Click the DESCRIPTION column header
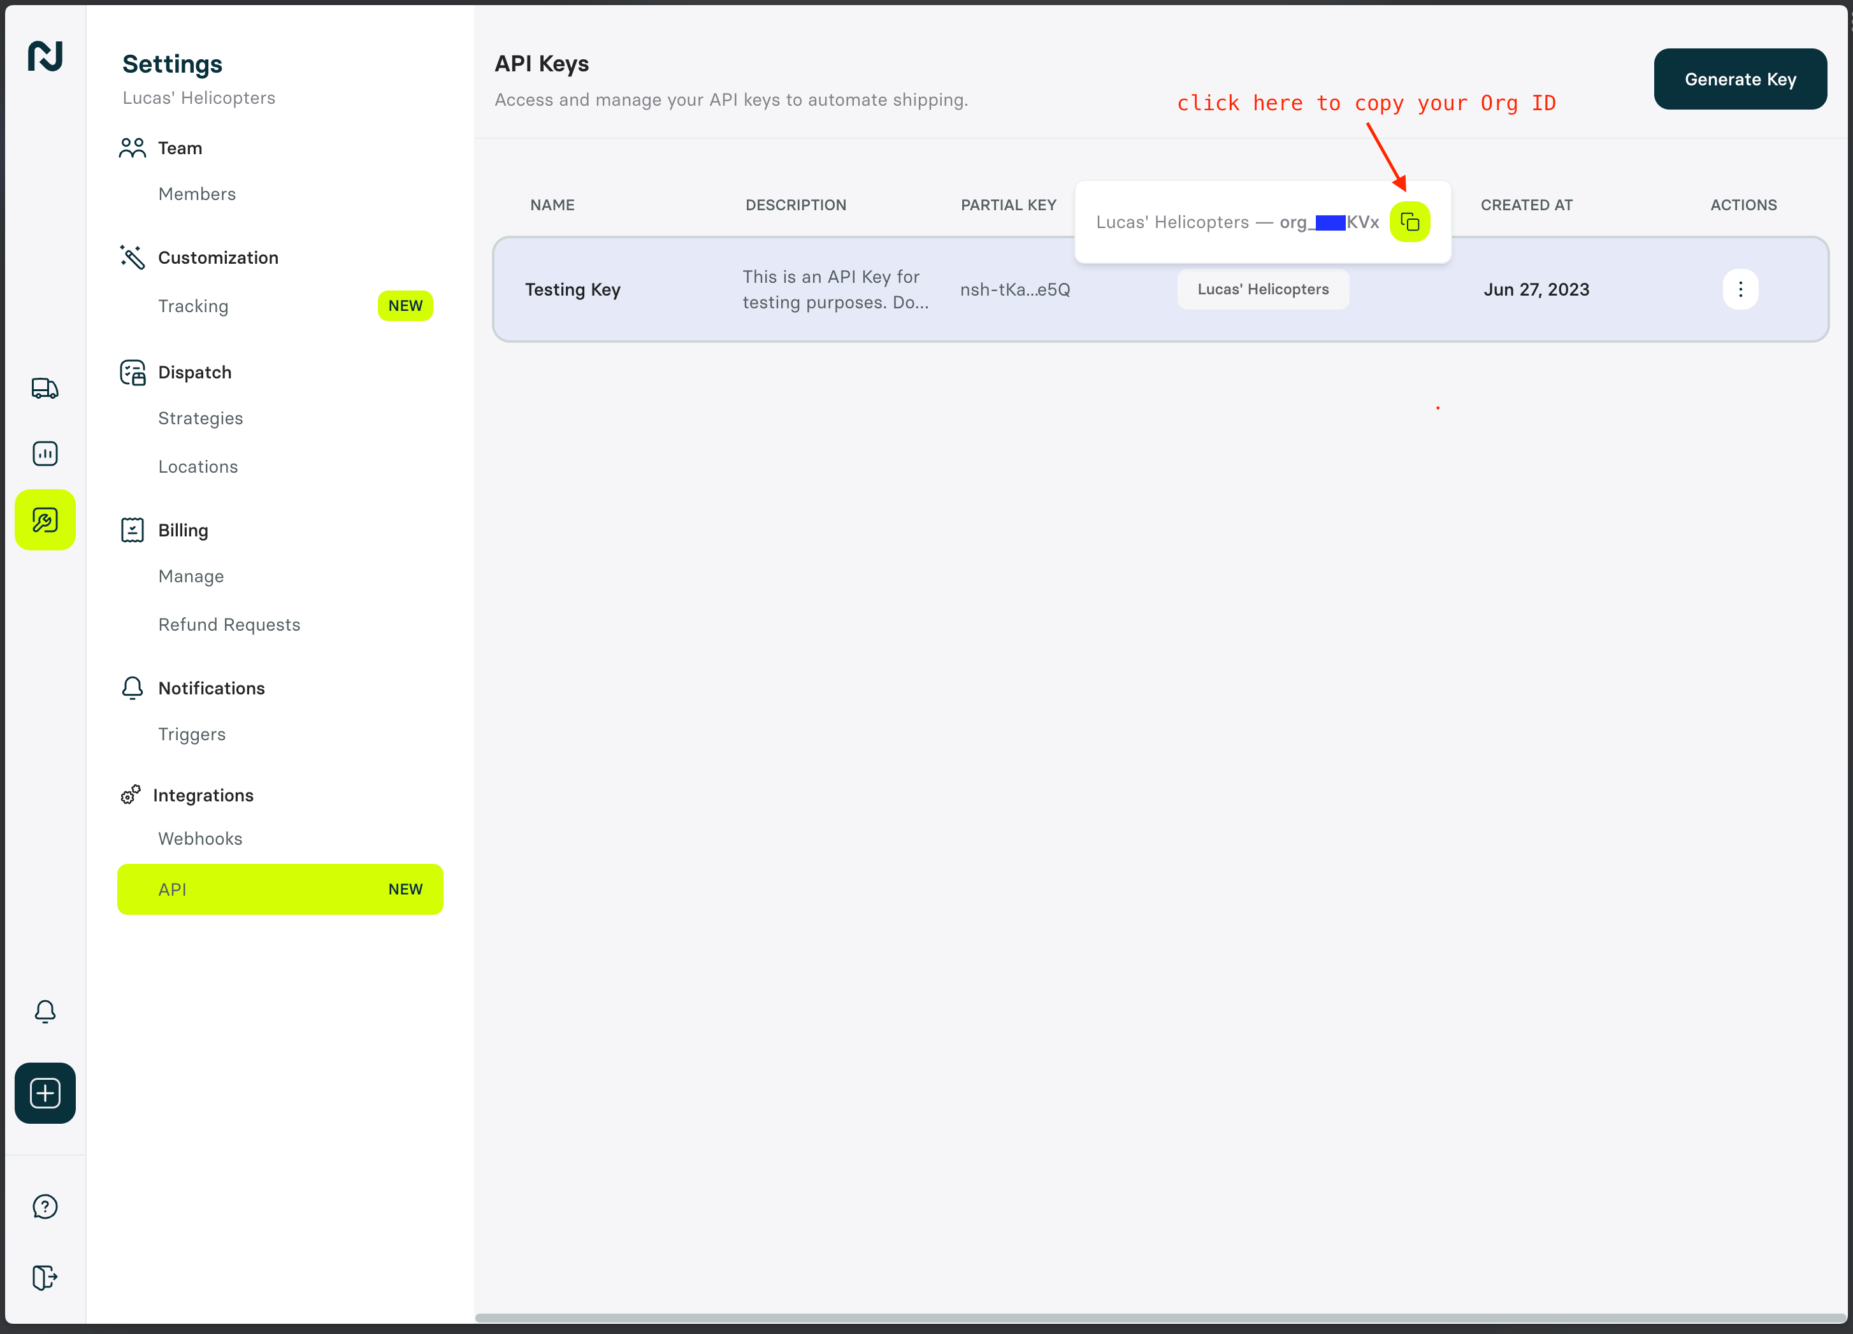Viewport: 1853px width, 1334px height. coord(796,205)
